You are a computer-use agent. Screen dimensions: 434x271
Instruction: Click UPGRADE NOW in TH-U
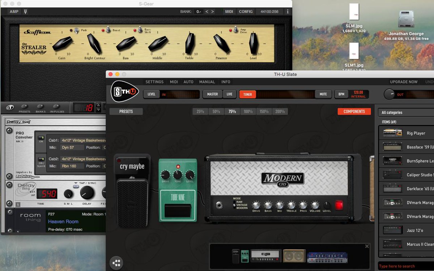click(x=404, y=82)
